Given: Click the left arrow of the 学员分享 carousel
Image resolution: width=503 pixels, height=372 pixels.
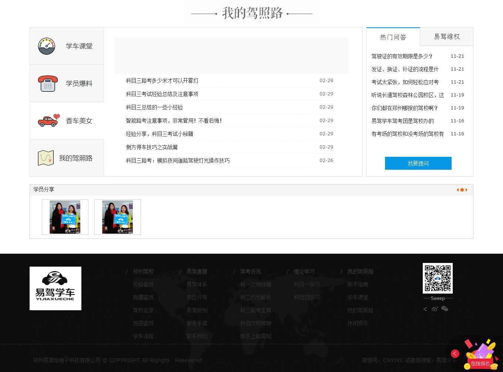Looking at the screenshot, I should click(458, 189).
